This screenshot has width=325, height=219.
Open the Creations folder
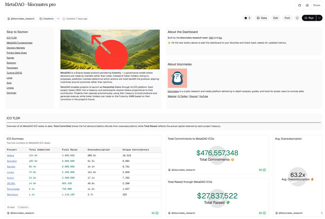tap(46, 19)
